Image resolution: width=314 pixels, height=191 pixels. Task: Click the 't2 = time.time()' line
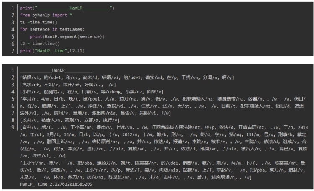(x=40, y=44)
